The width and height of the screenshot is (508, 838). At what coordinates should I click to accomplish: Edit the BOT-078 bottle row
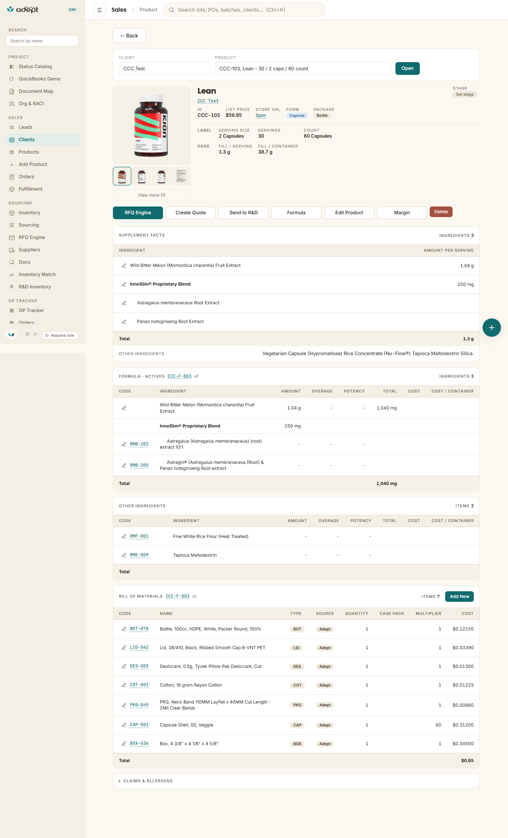click(x=124, y=629)
